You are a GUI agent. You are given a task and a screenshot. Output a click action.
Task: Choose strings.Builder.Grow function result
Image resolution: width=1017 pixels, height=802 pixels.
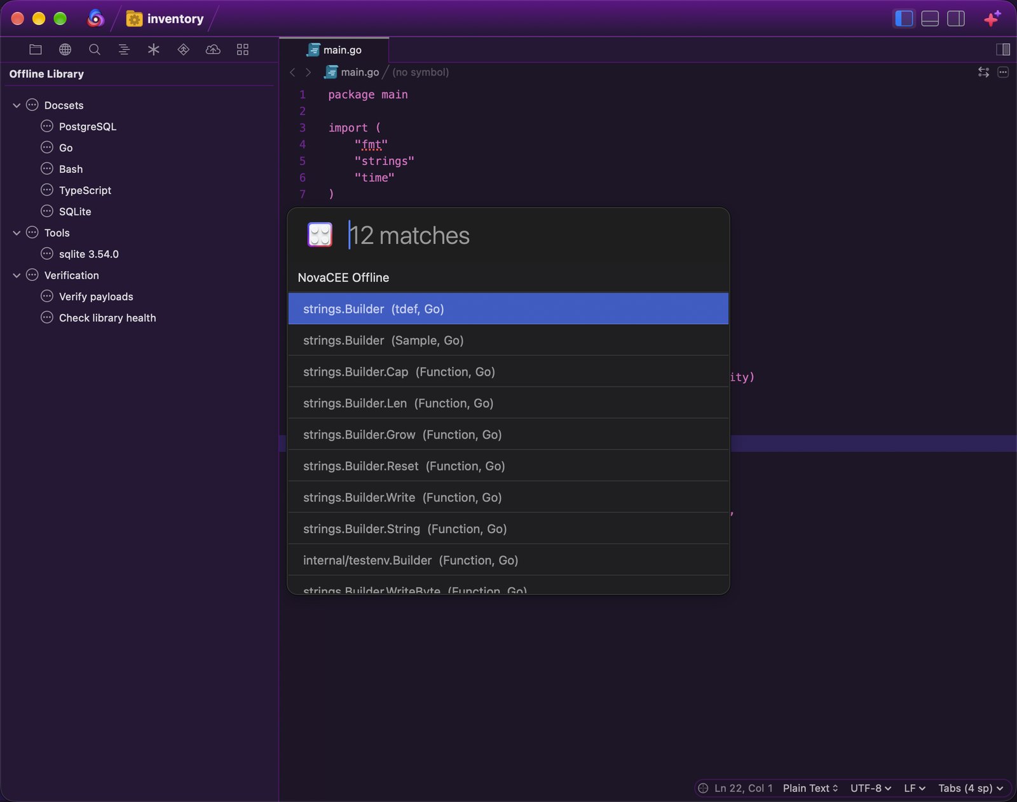tap(508, 435)
